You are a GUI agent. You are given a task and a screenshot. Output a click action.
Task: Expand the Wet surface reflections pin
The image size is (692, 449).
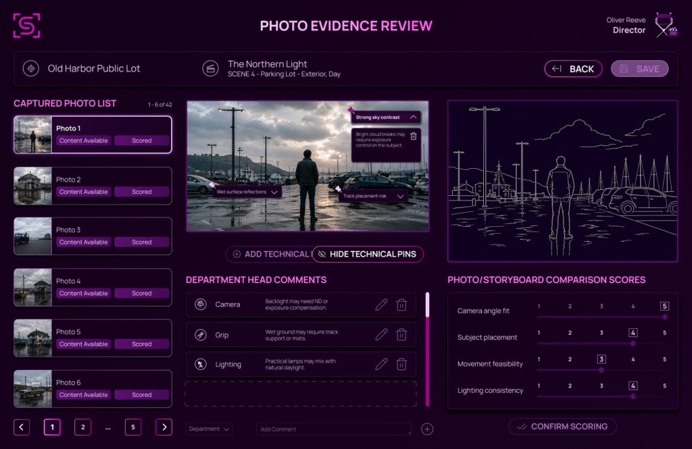point(274,192)
